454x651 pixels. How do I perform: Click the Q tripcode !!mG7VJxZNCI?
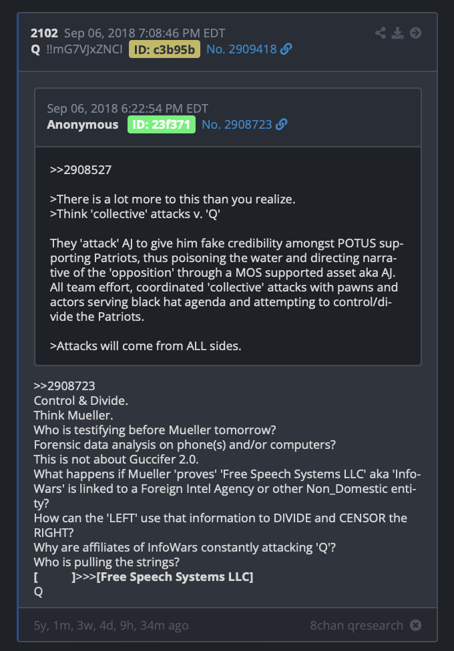tap(85, 49)
